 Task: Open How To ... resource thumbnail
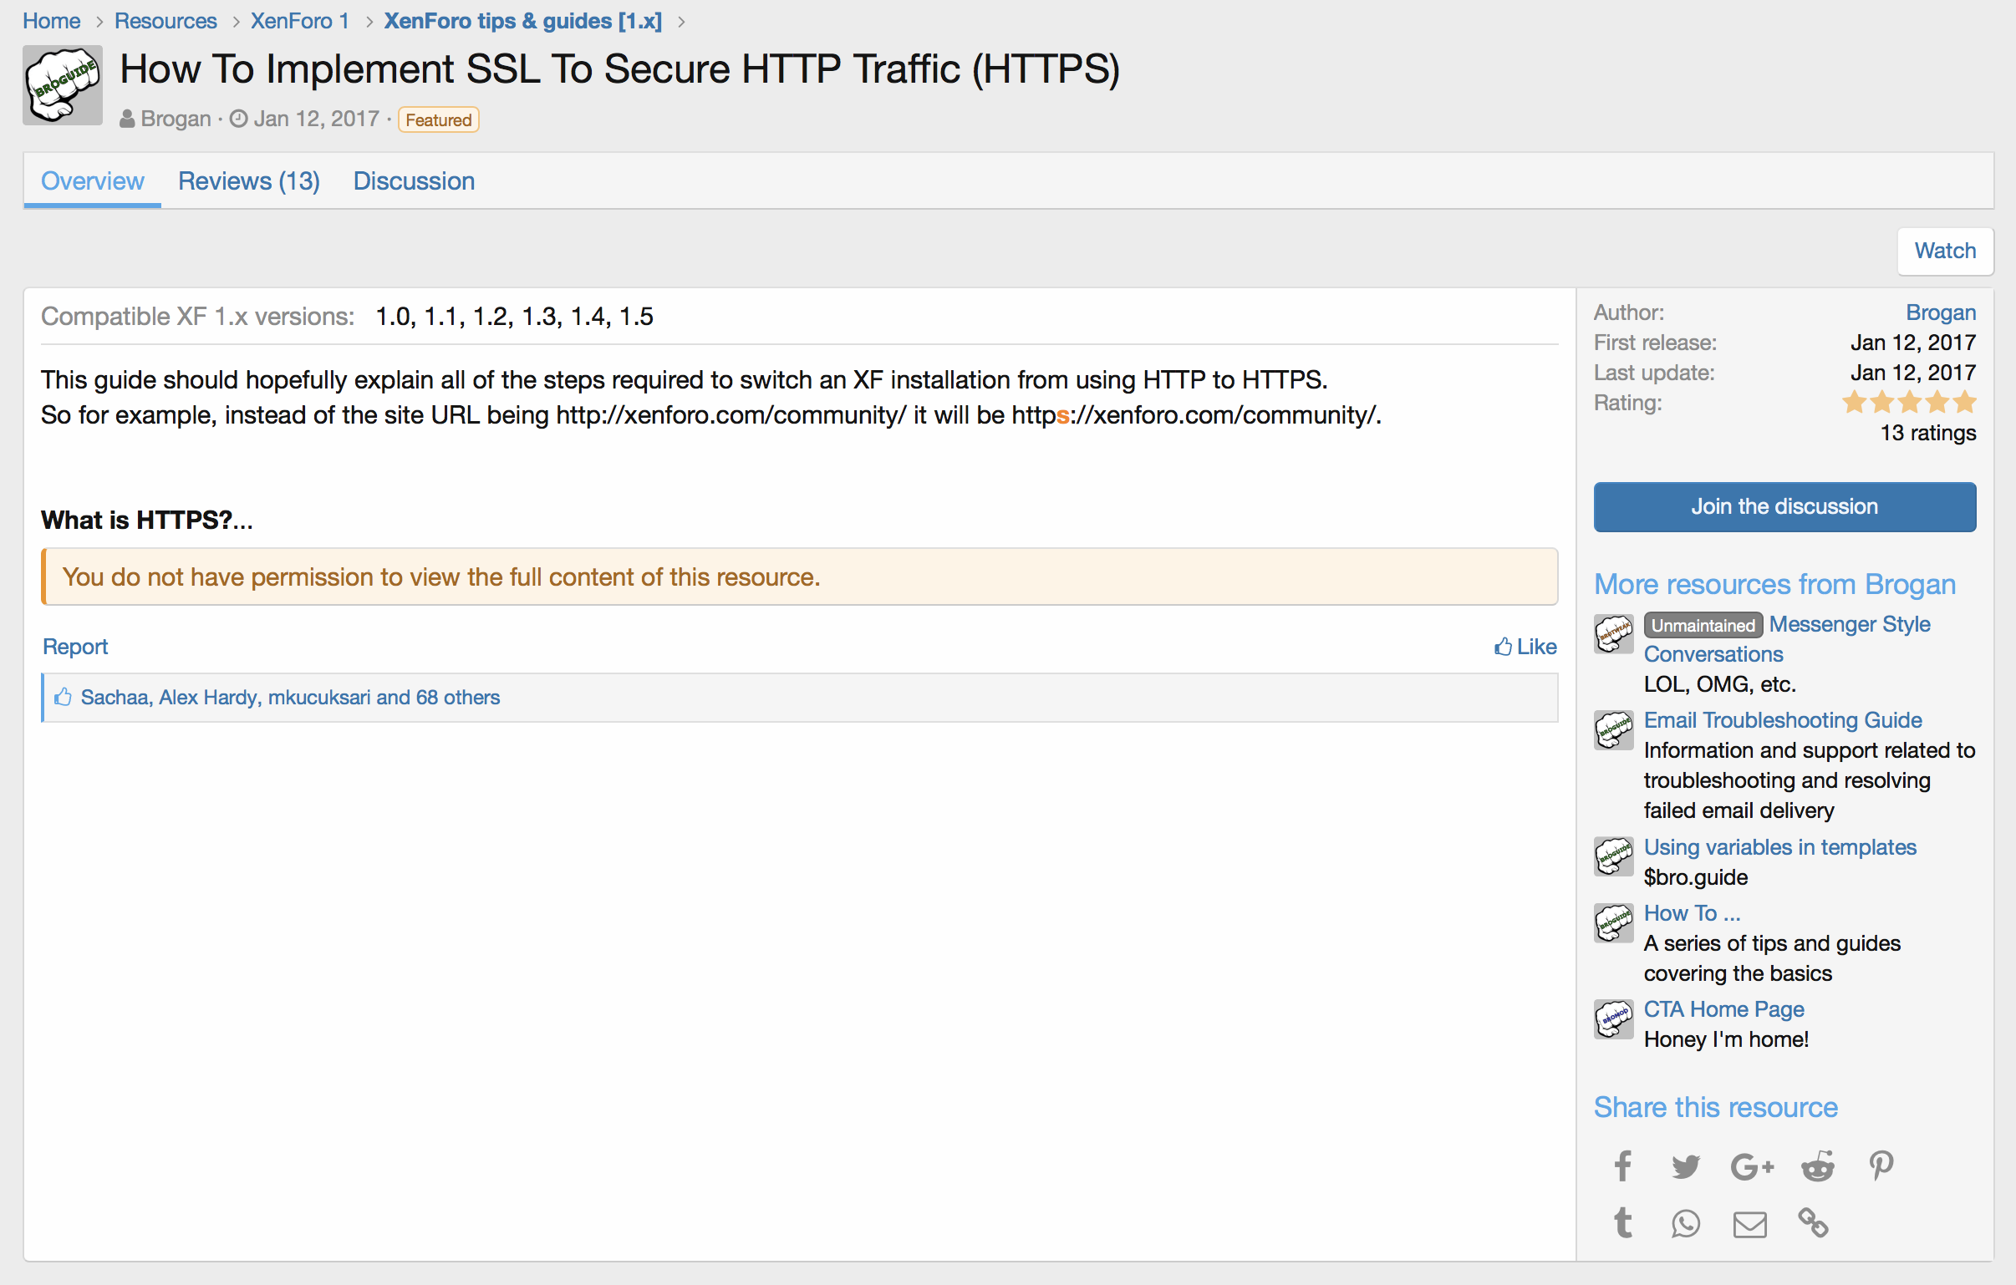point(1613,923)
